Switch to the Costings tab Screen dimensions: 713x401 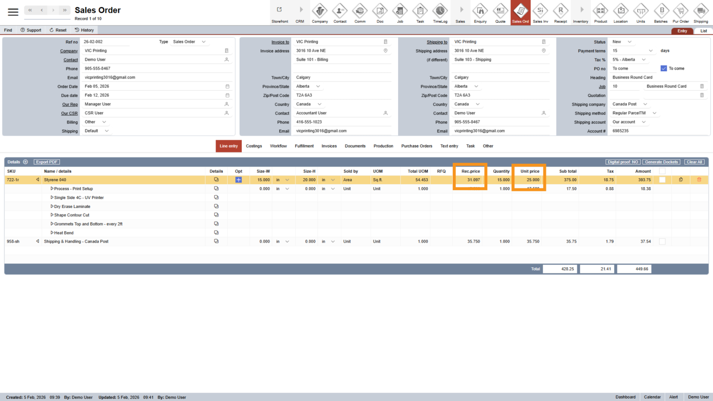[x=254, y=146]
